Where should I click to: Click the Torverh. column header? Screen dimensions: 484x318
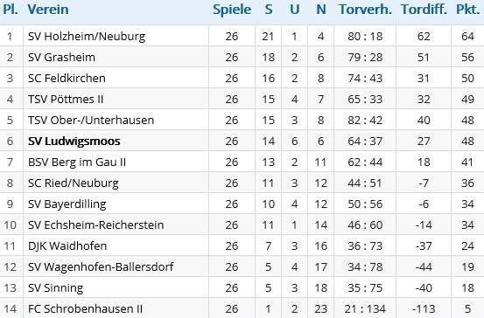(x=365, y=10)
